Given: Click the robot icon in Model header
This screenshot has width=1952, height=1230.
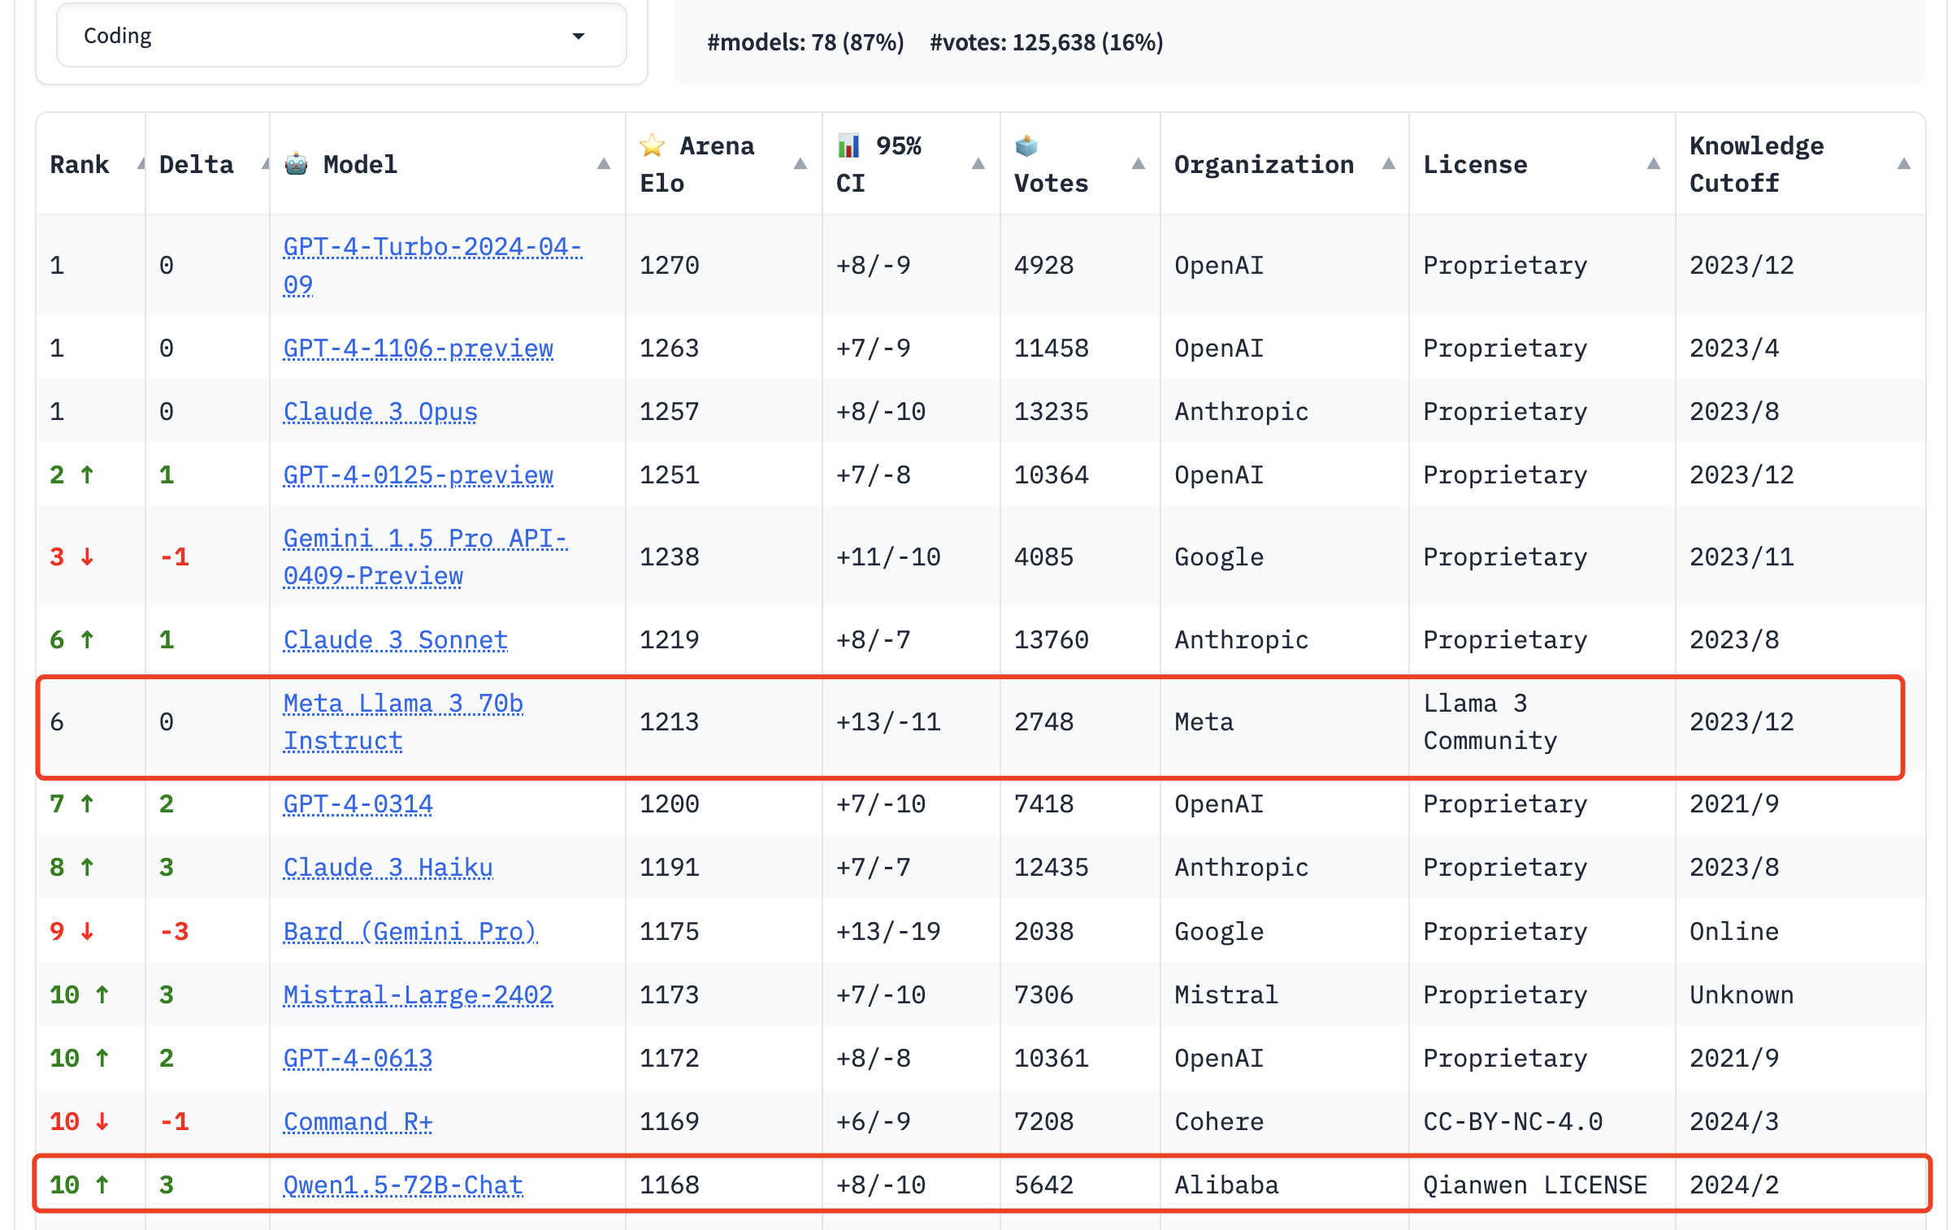Looking at the screenshot, I should point(297,163).
